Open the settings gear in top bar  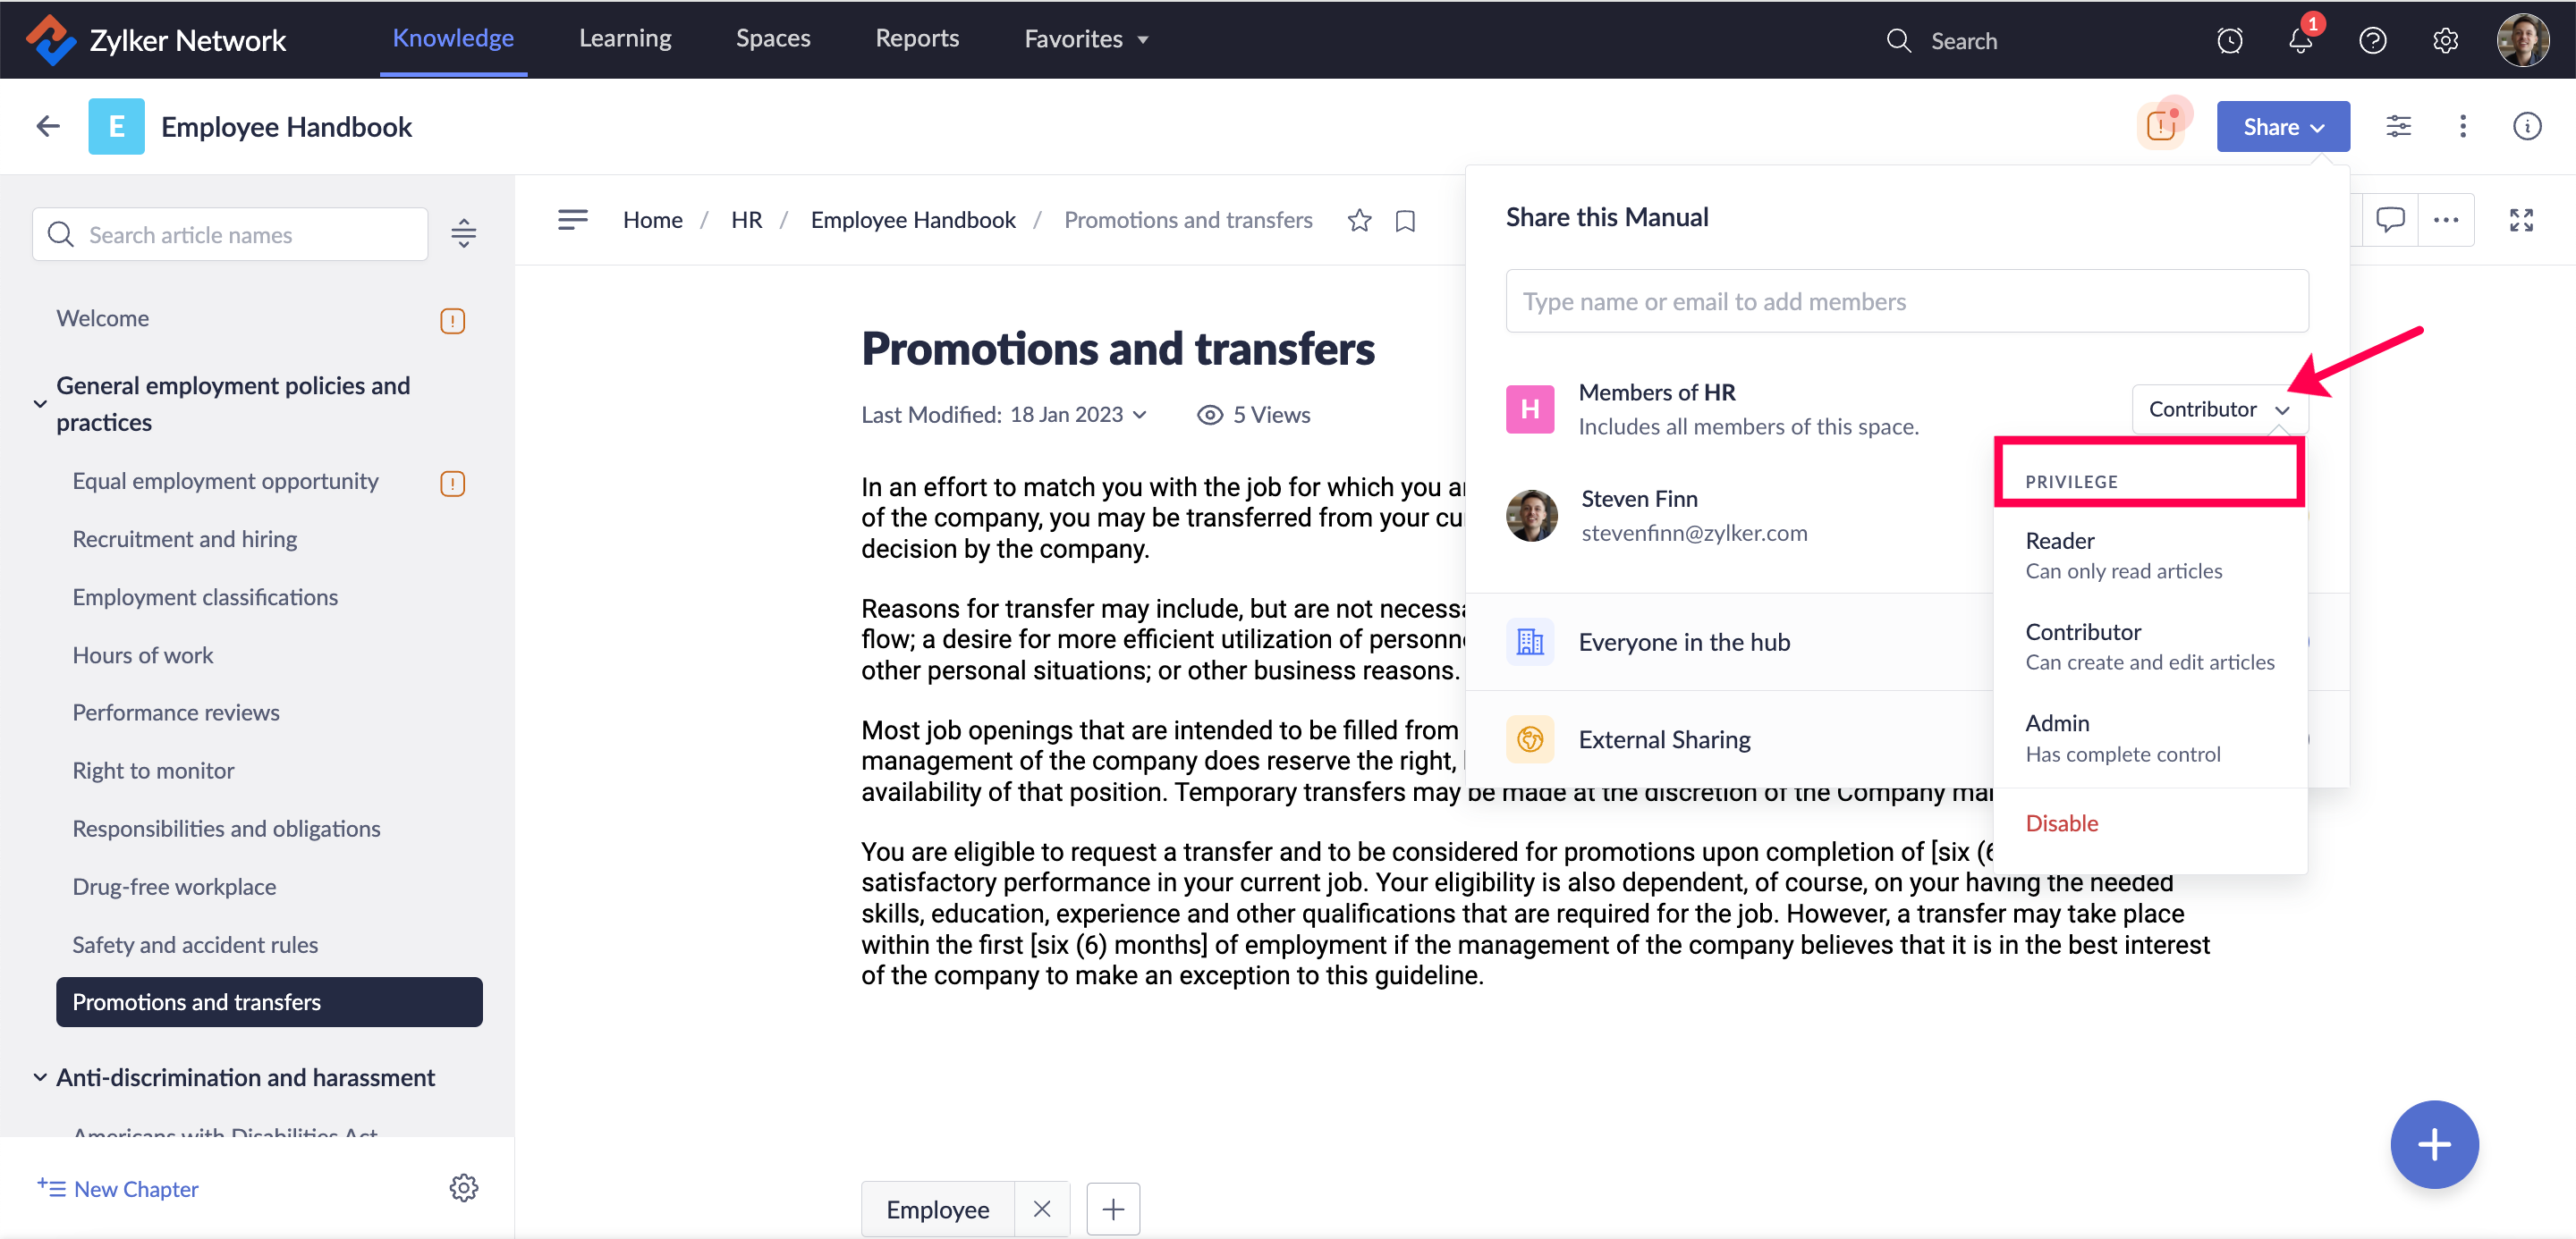tap(2445, 40)
